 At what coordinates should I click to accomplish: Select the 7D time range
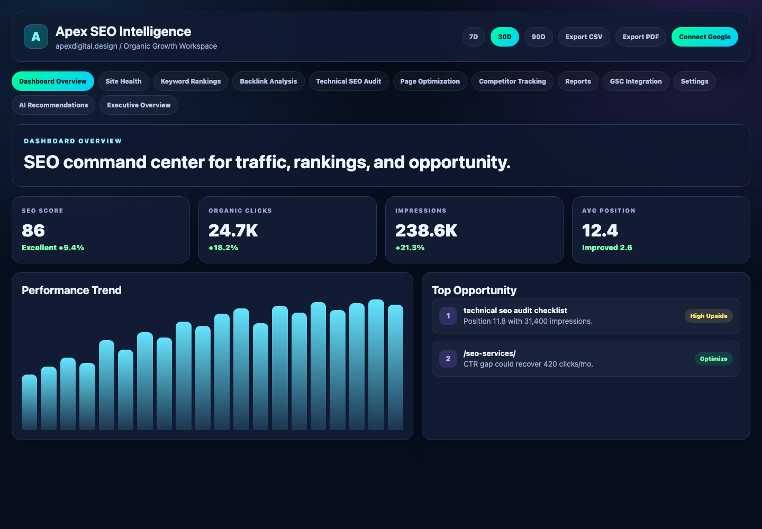[474, 37]
